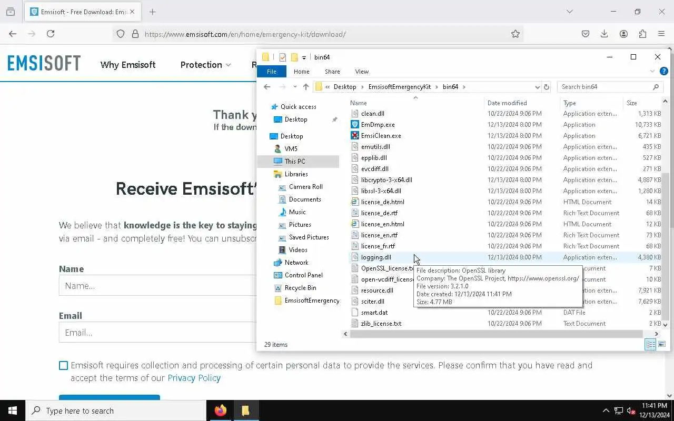
Task: Open the Windows Start menu
Action: pyautogui.click(x=13, y=410)
